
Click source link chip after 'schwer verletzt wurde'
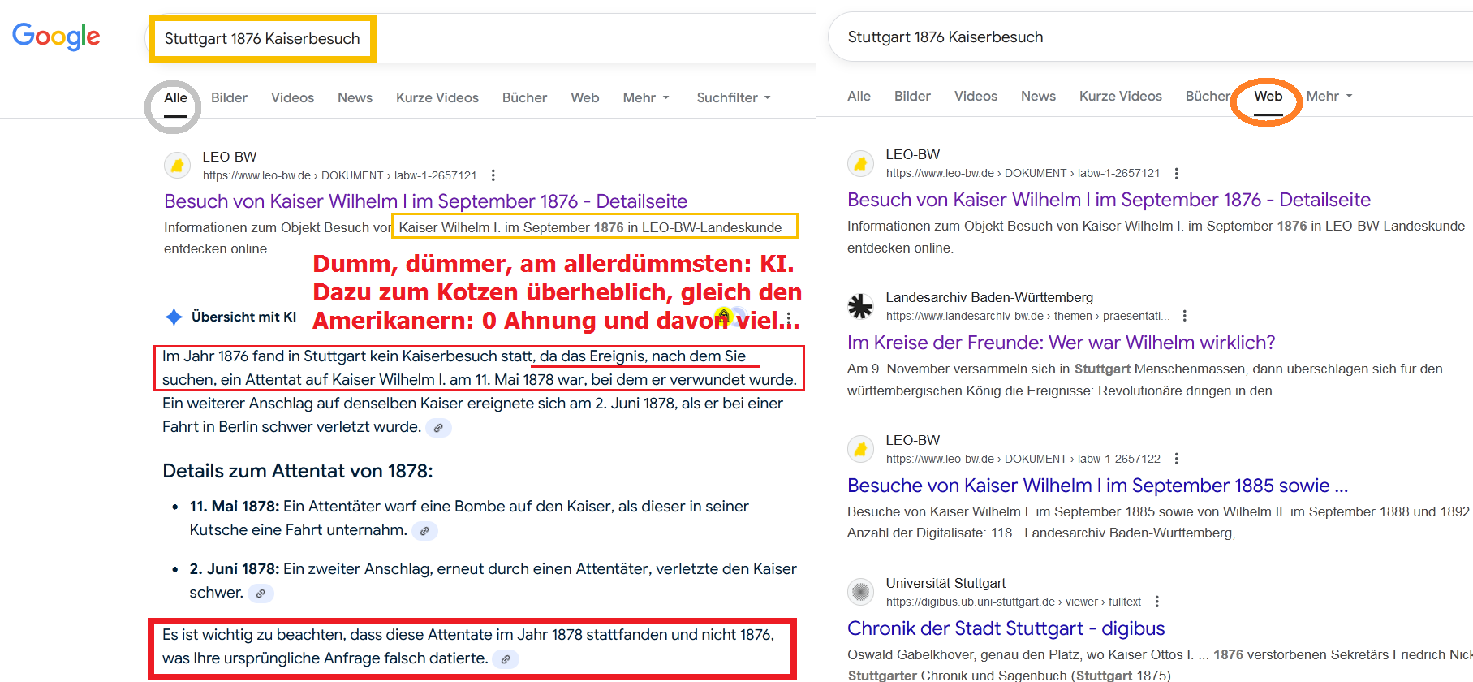tap(438, 428)
